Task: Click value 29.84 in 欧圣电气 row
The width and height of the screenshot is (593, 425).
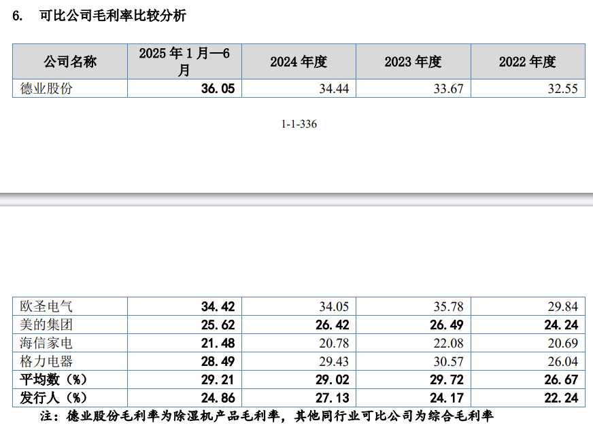Action: (x=563, y=306)
